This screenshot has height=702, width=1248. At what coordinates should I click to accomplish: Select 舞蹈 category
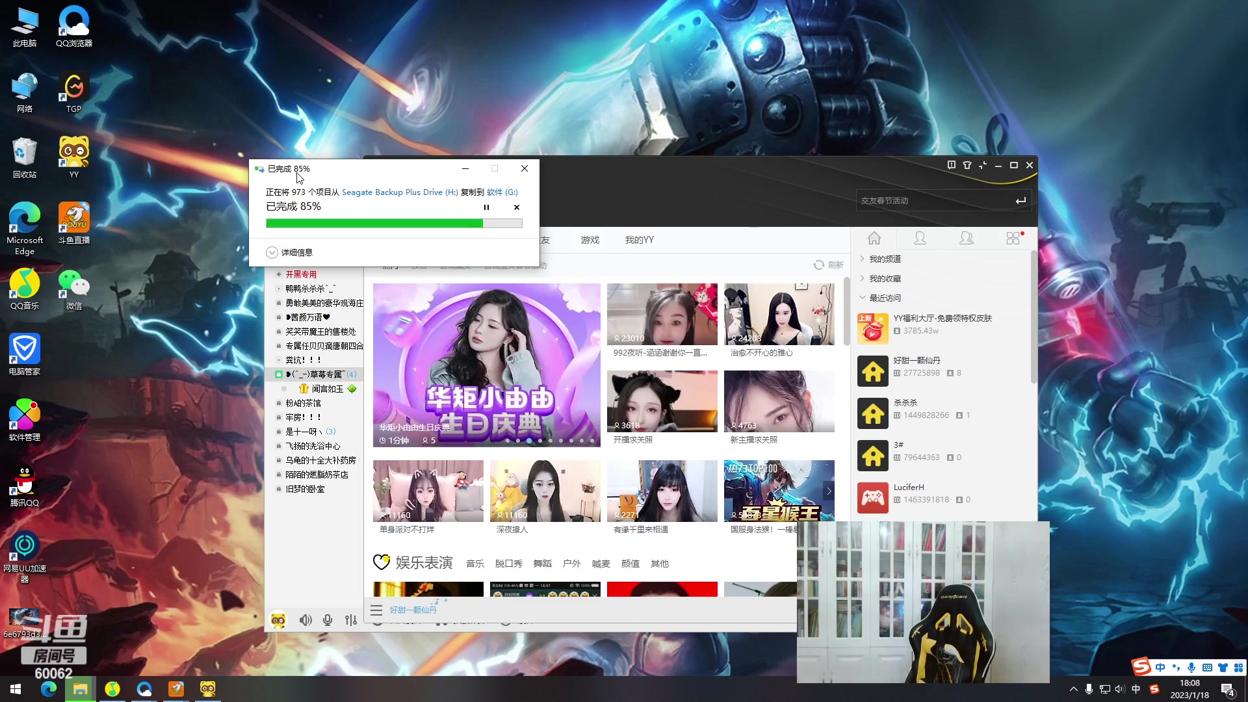point(543,564)
